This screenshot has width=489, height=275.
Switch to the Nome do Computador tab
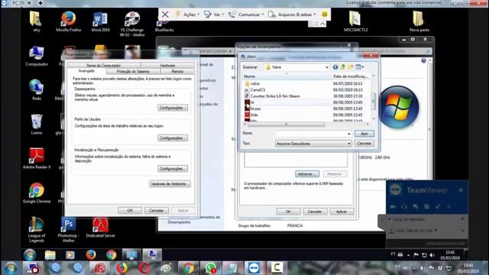click(x=104, y=66)
